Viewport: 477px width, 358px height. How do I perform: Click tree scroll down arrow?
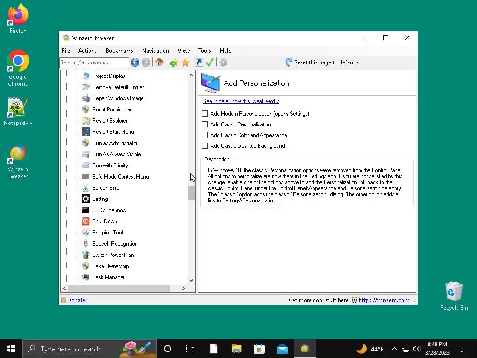coord(191,281)
